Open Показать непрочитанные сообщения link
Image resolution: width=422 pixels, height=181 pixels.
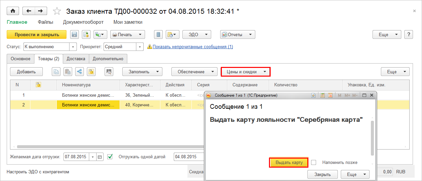click(x=193, y=47)
